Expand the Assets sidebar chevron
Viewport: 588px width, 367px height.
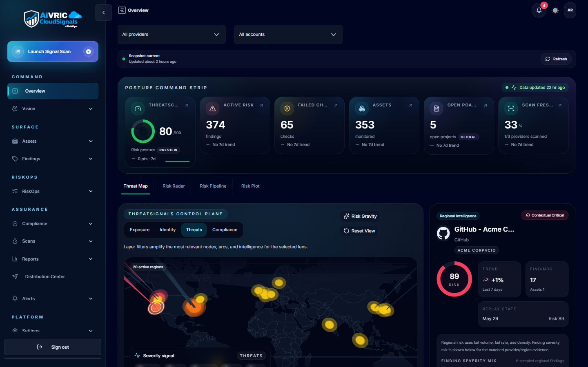point(91,141)
